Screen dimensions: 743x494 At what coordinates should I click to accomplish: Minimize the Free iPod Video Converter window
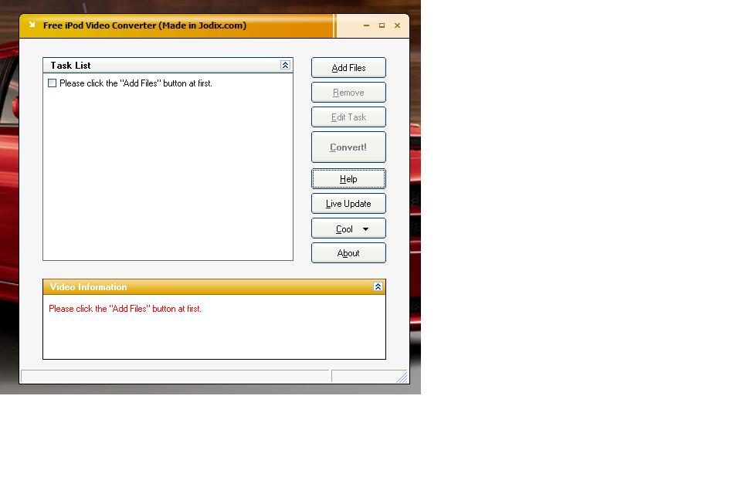tap(366, 25)
